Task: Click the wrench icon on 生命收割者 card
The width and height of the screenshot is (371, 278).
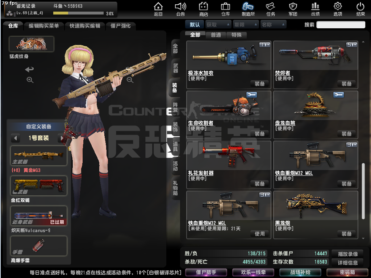Action: click(251, 95)
